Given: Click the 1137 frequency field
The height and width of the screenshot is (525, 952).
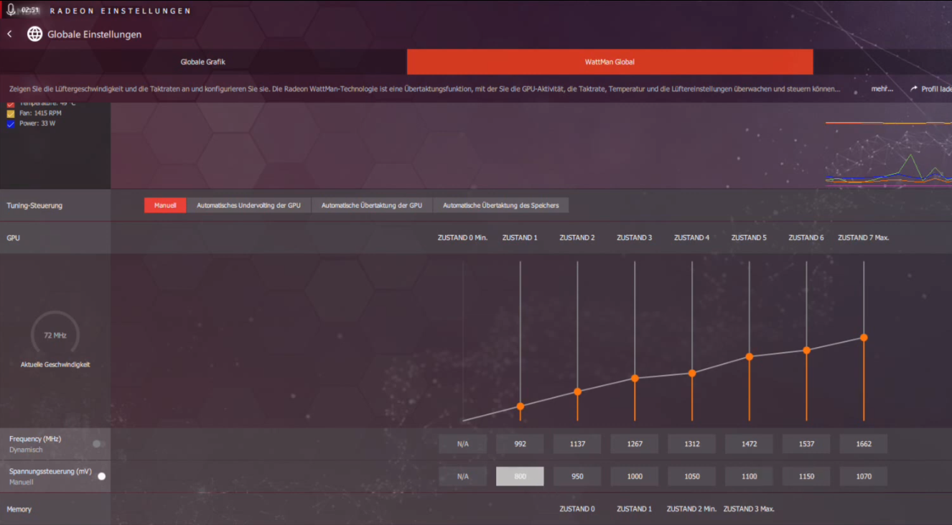Looking at the screenshot, I should (x=577, y=444).
